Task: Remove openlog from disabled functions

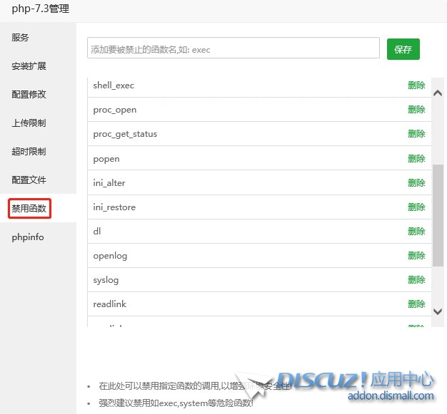Action: [416, 256]
